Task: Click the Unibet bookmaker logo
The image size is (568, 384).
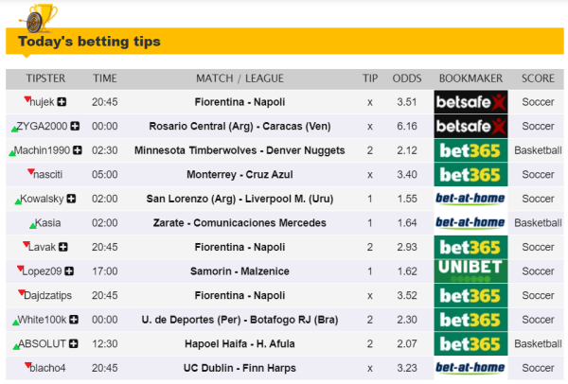Action: [x=470, y=271]
